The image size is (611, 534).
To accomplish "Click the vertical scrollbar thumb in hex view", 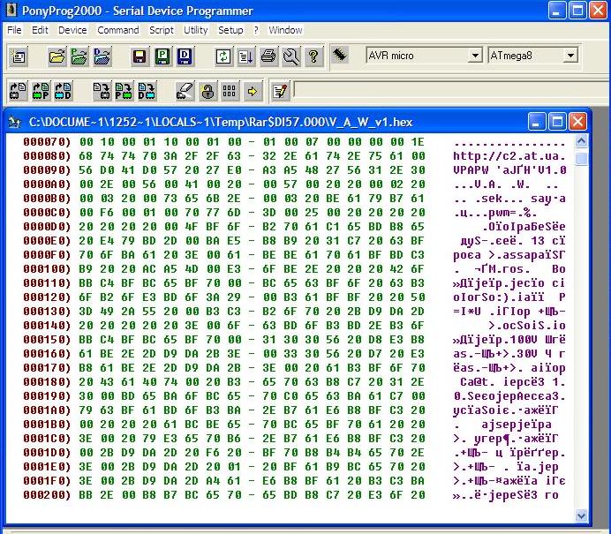I will click(x=581, y=159).
